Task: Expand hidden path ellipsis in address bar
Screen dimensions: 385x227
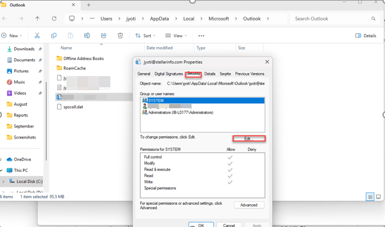Action: 92,19
